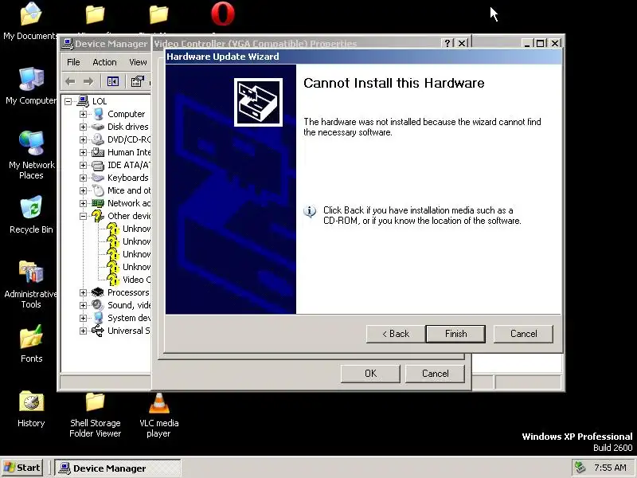Viewport: 637px width, 478px height.
Task: Expand the IDE ATA/ATAPI controllers category
Action: click(84, 165)
